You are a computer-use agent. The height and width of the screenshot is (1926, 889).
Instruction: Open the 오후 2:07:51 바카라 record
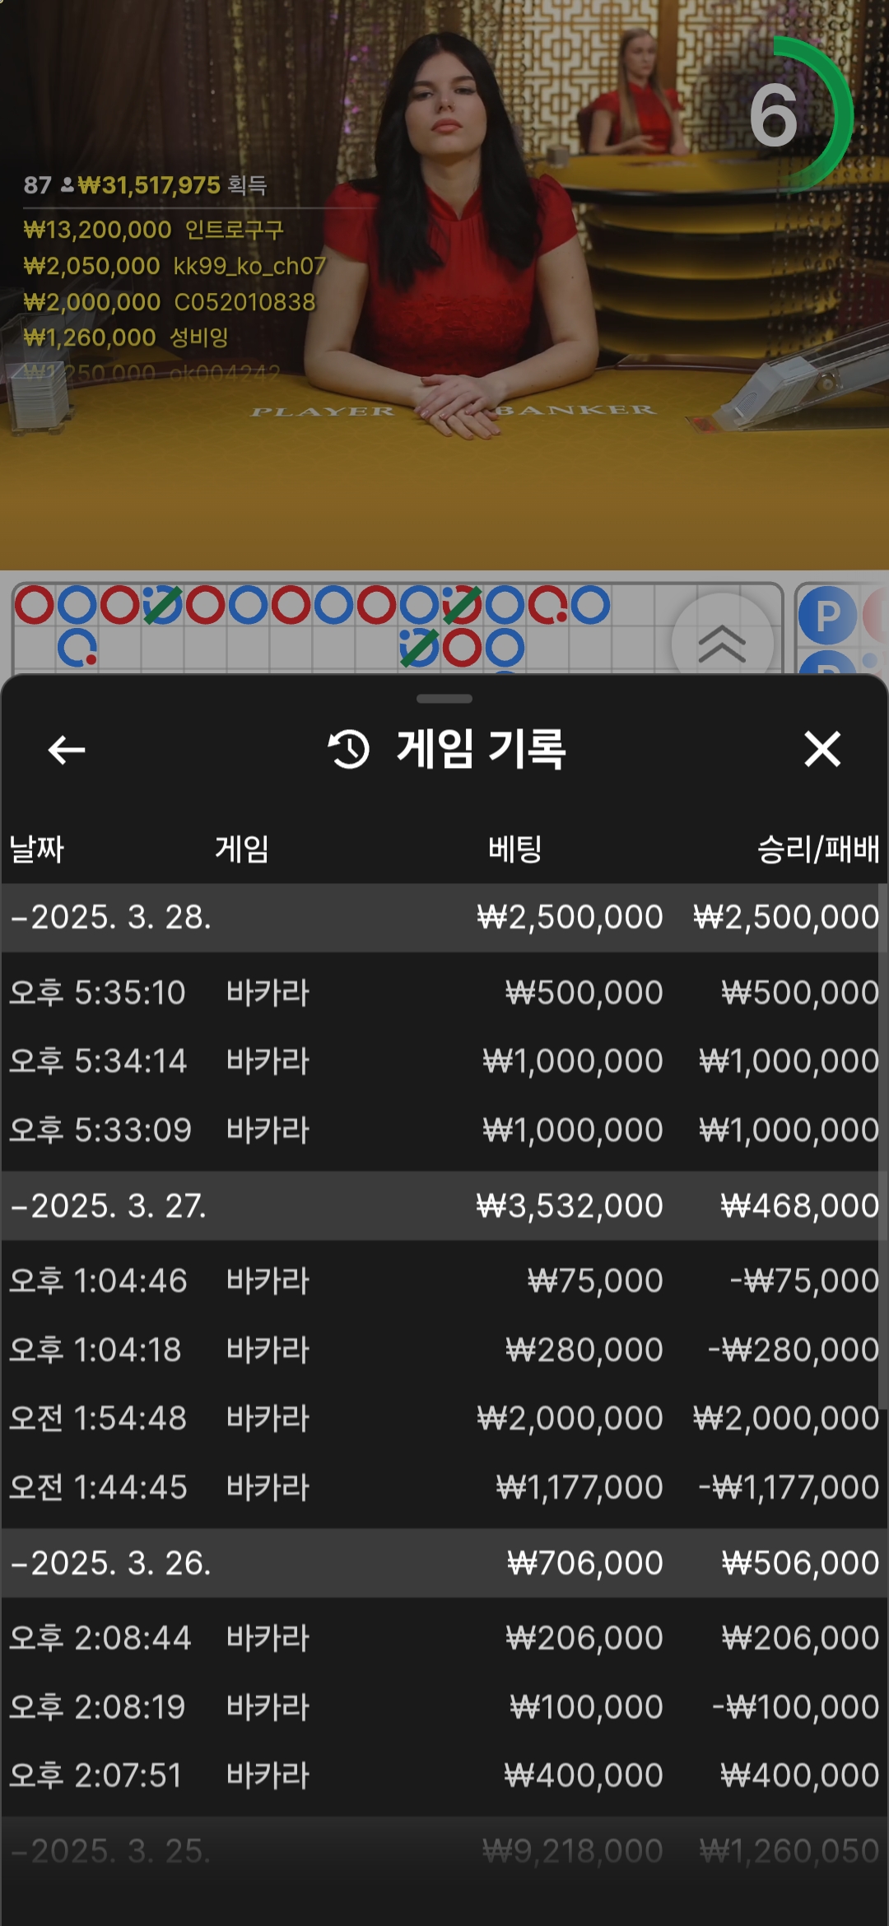pos(444,1775)
